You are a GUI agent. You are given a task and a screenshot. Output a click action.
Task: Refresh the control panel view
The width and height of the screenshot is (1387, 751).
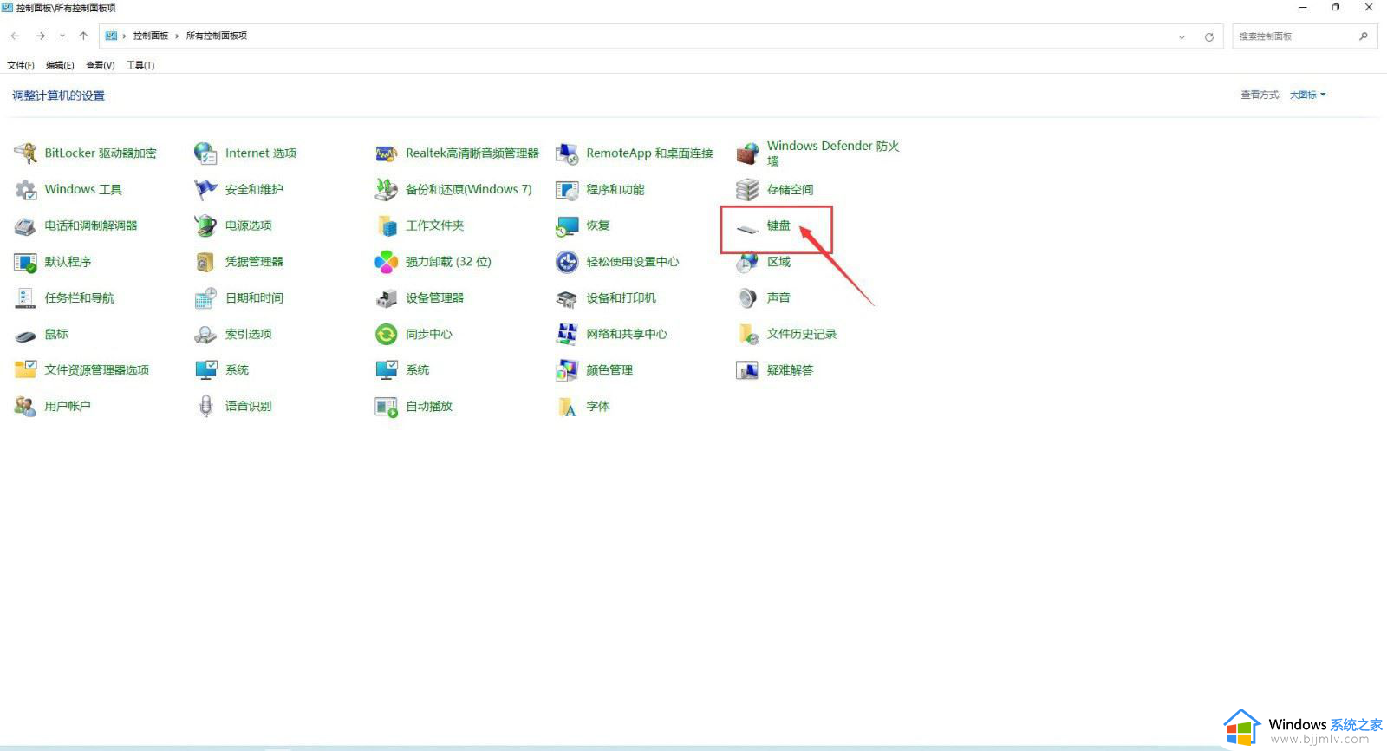coord(1209,36)
